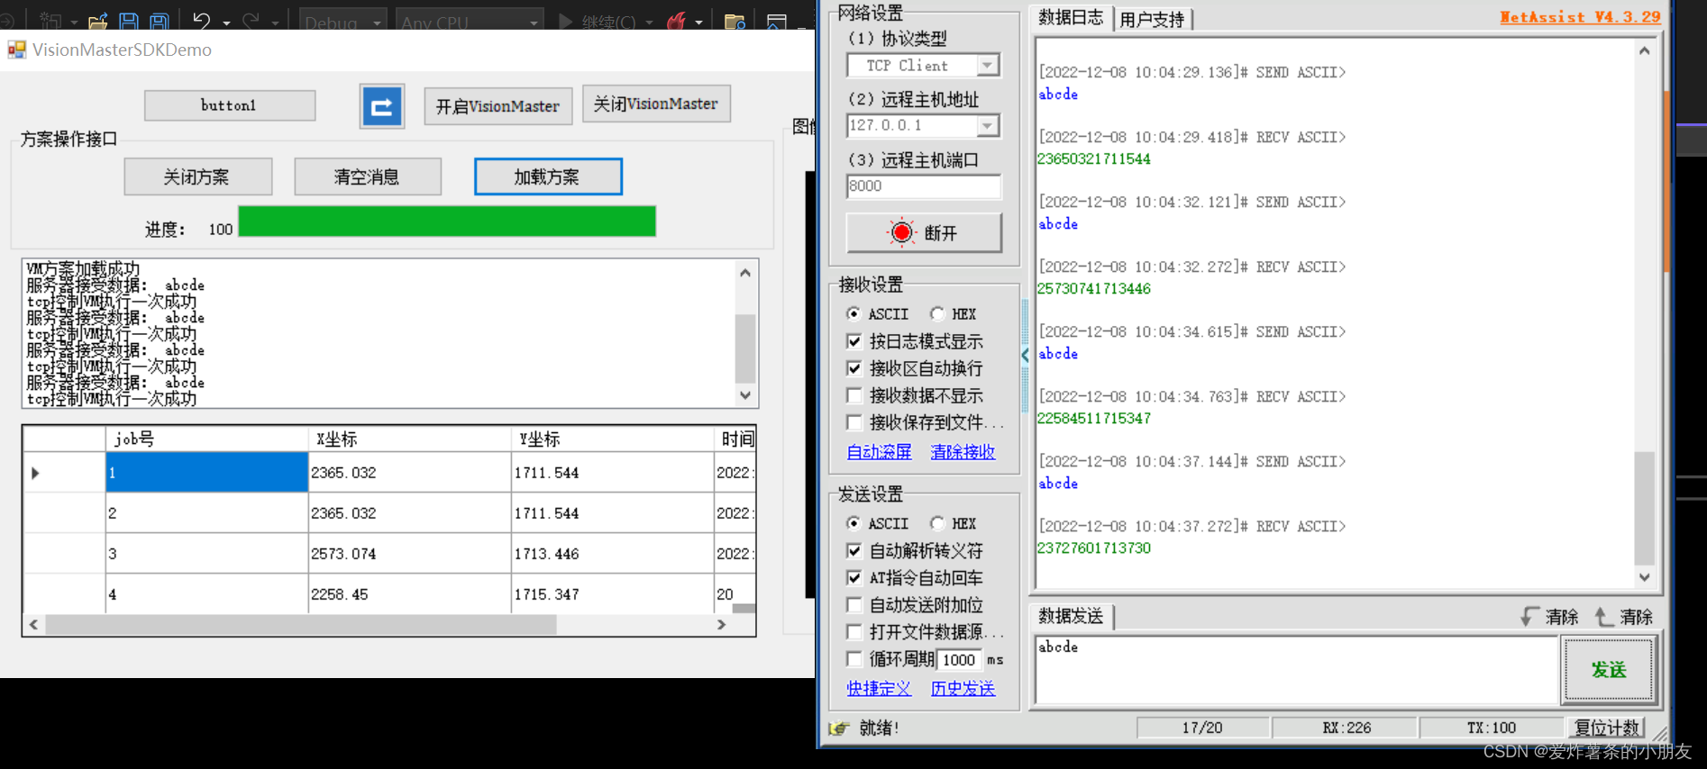Click the 清除接收 link
Screen dimensions: 1707x769
pyautogui.click(x=963, y=452)
